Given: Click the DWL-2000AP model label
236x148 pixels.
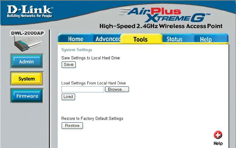Looking at the screenshot, I should (28, 33).
